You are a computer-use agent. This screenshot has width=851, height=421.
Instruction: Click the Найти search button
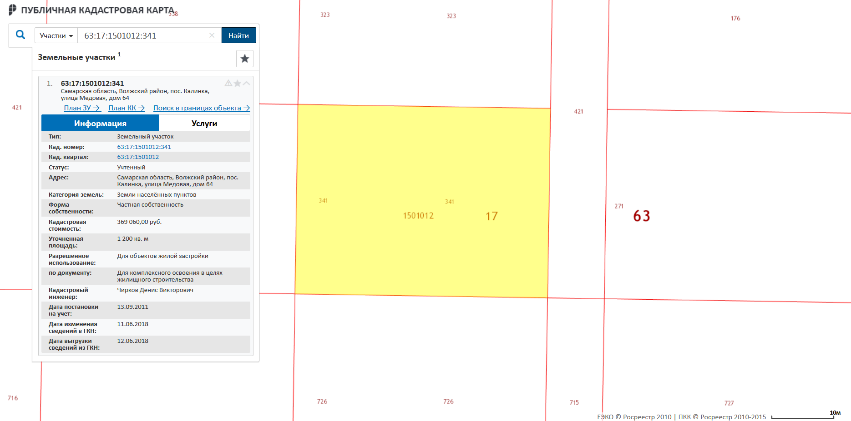click(x=238, y=35)
